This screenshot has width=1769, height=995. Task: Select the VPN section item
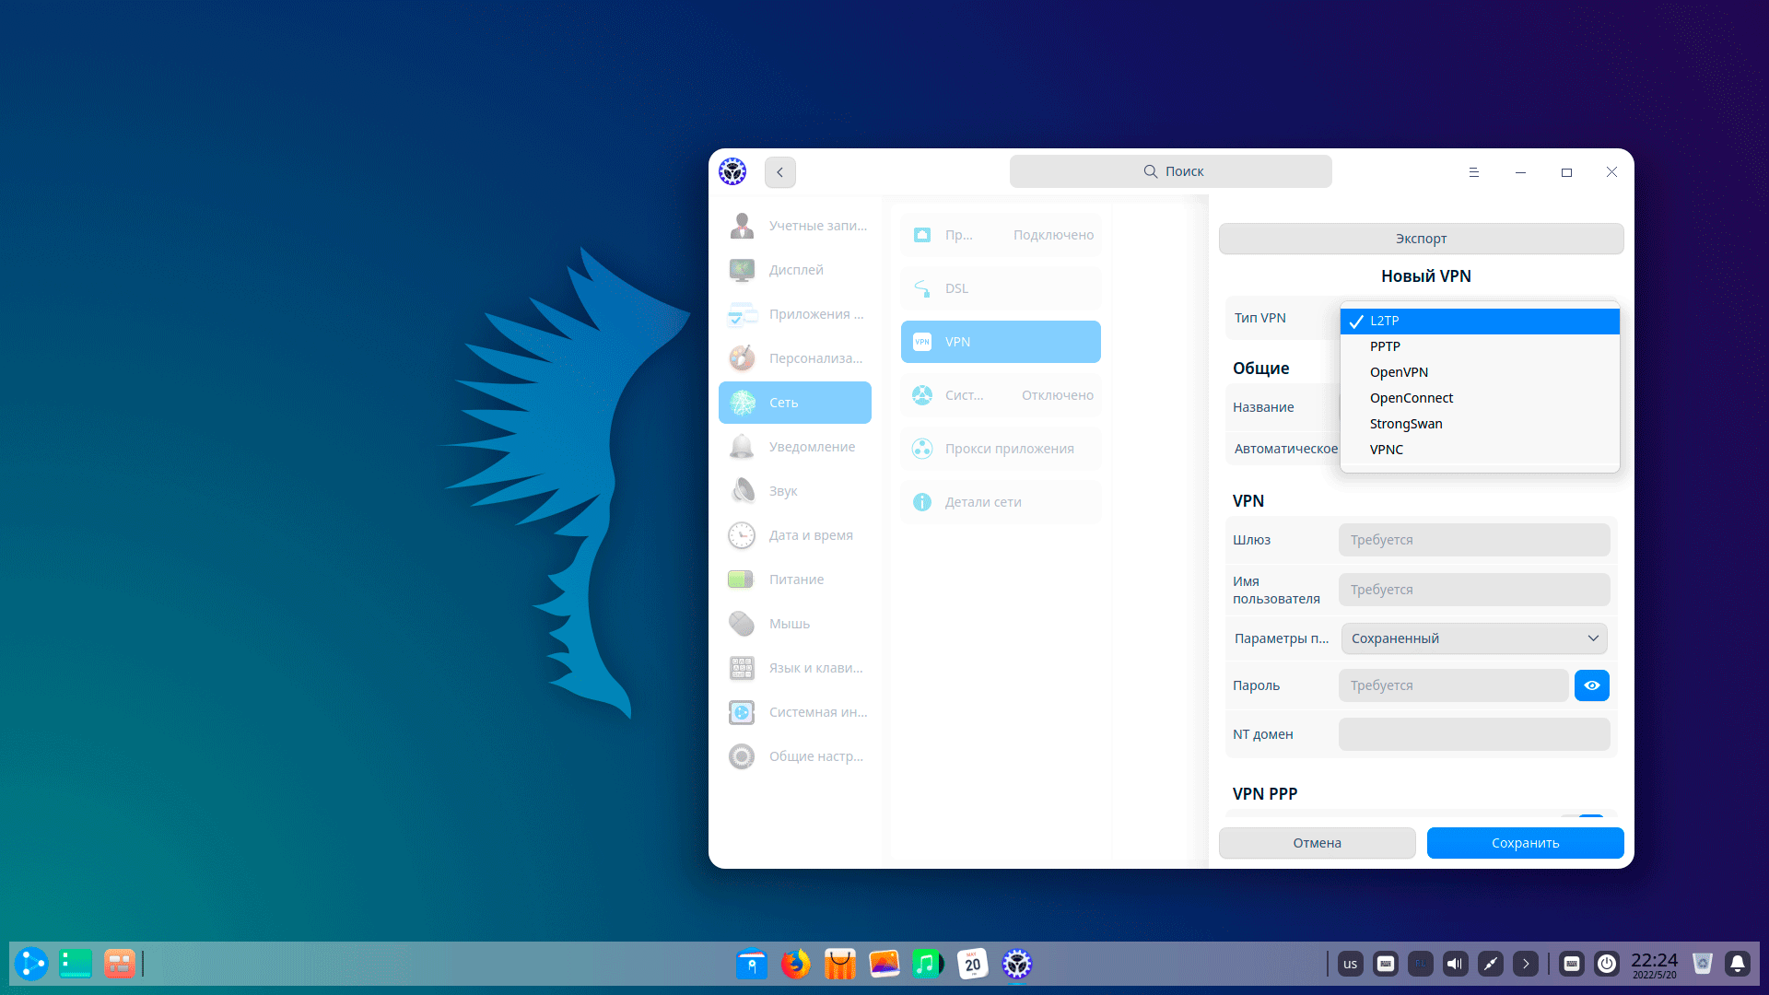1001,342
